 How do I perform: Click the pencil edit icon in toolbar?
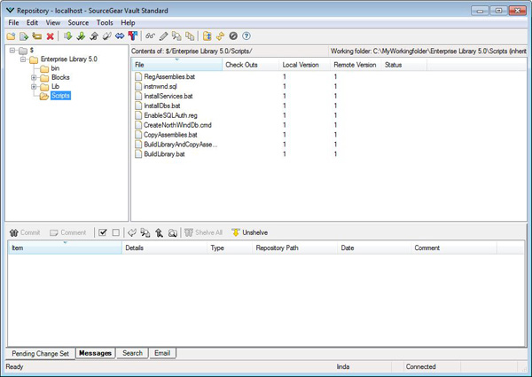point(163,36)
